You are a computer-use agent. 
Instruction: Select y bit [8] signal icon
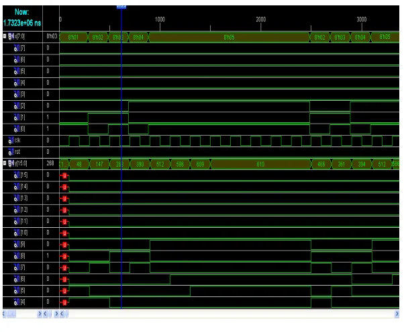[17, 256]
